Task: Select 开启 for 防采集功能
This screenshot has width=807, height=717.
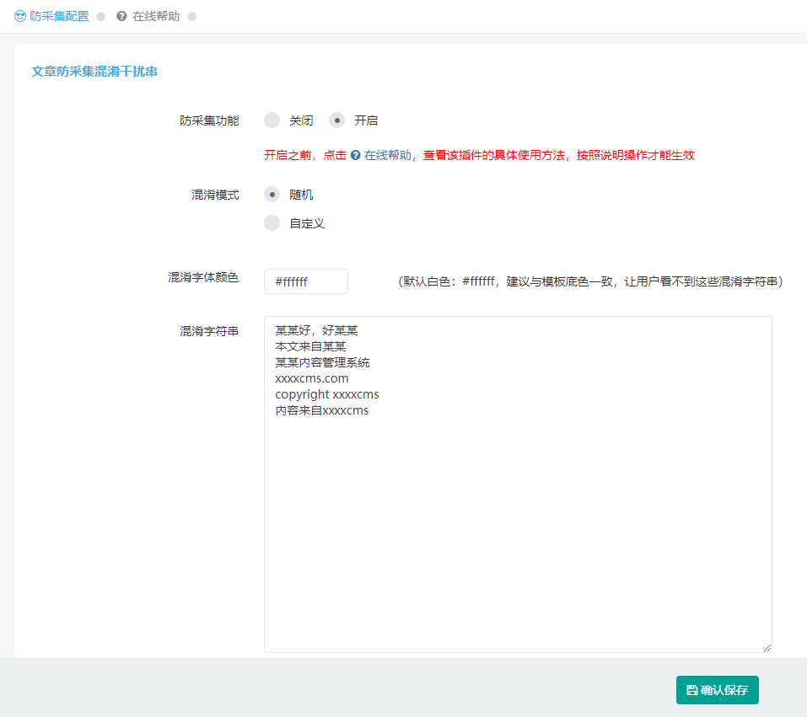Action: 337,120
